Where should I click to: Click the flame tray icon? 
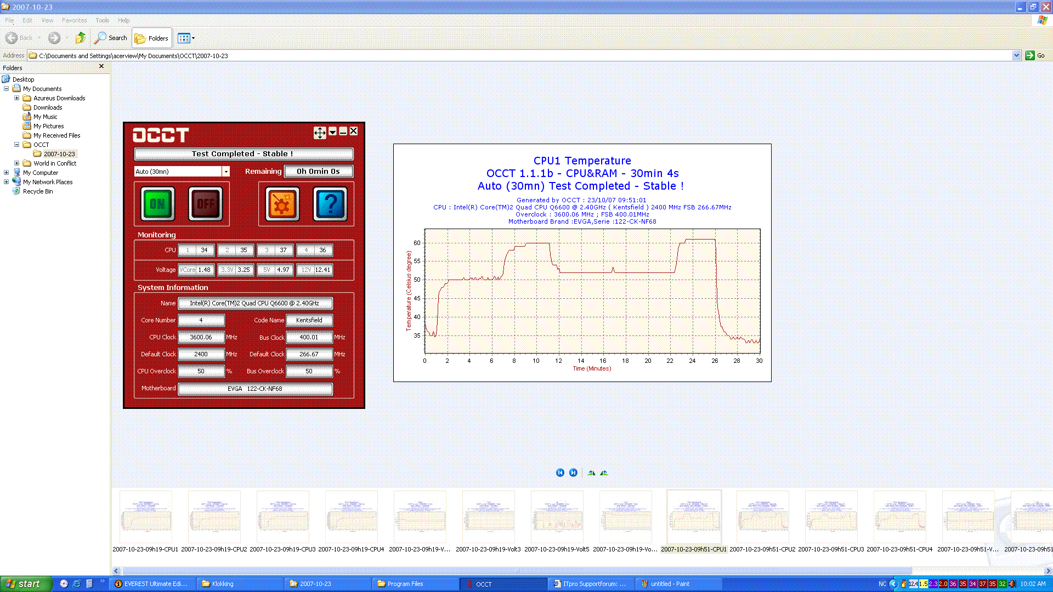[x=904, y=584]
